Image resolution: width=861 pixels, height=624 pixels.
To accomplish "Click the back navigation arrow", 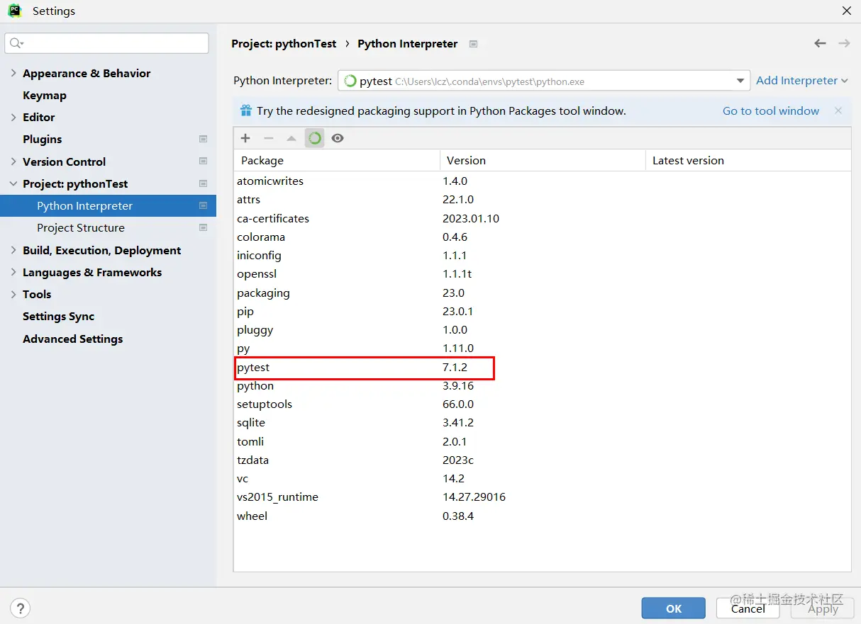I will [820, 43].
